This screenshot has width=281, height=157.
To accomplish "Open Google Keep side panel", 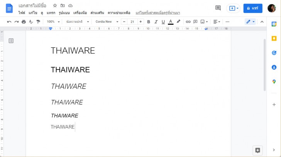I will pos(274,38).
